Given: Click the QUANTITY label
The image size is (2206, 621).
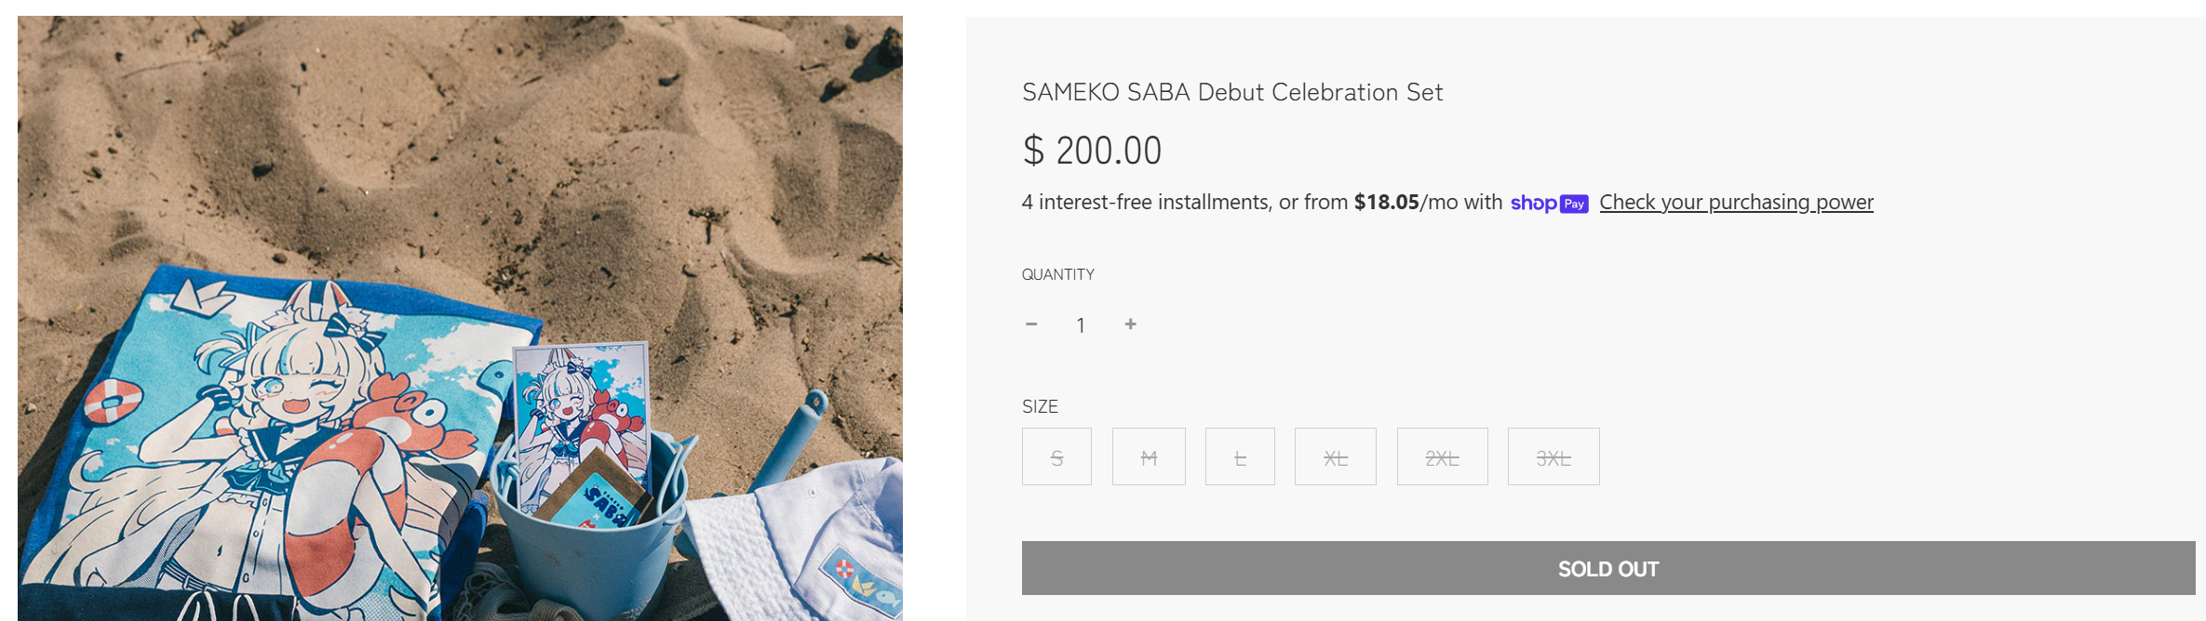Looking at the screenshot, I should tap(1058, 274).
